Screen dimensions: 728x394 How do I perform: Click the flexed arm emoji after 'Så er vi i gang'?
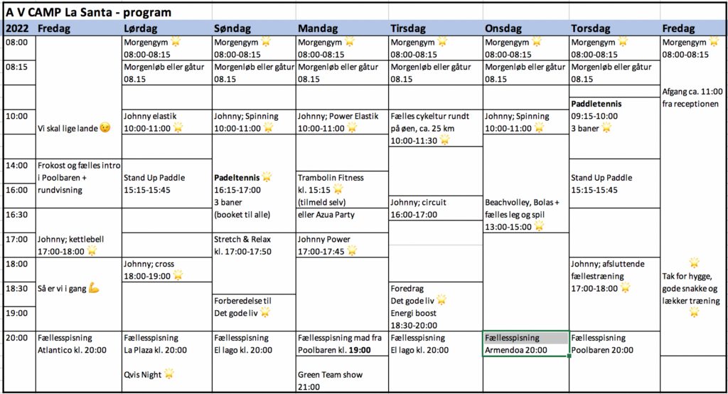point(94,288)
